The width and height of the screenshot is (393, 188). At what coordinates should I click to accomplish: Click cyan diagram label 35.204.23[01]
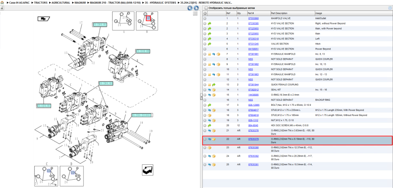tap(141, 115)
